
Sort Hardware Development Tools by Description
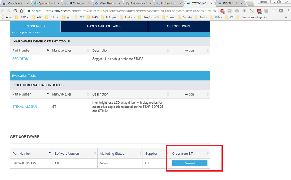pyautogui.click(x=130, y=51)
